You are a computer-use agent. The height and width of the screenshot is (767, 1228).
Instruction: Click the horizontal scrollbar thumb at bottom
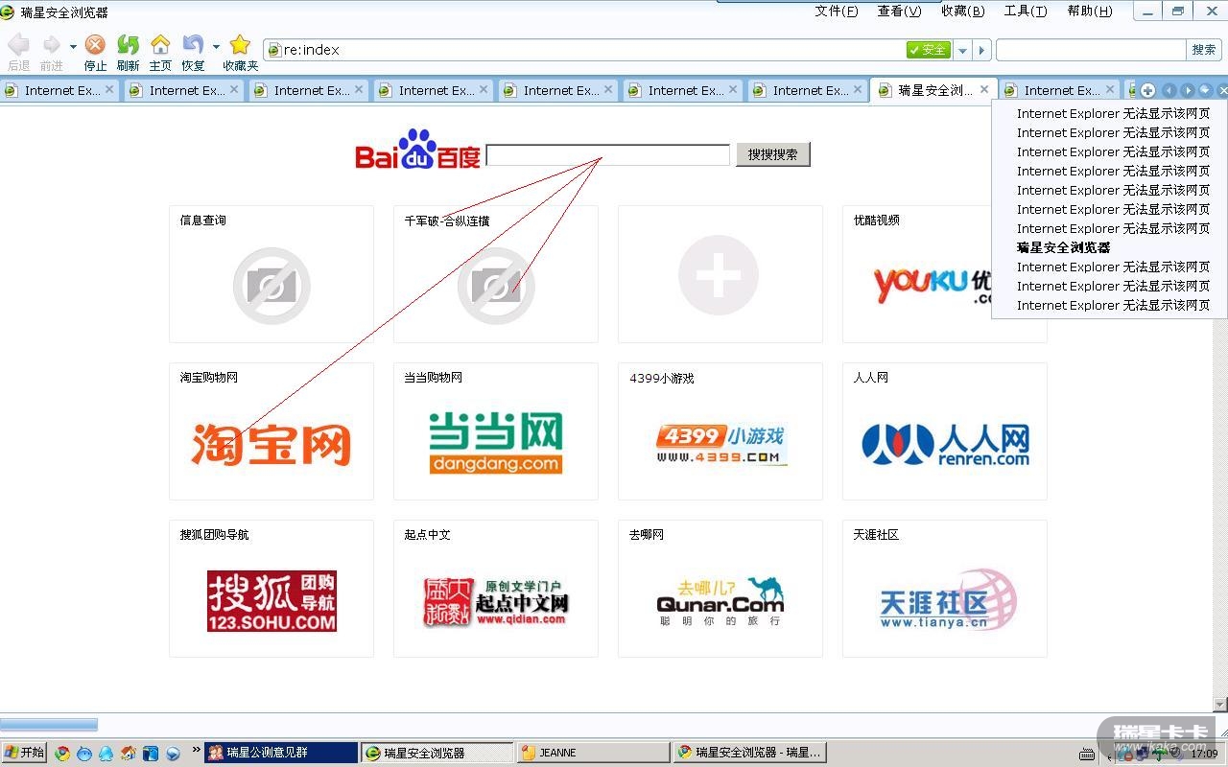[49, 724]
